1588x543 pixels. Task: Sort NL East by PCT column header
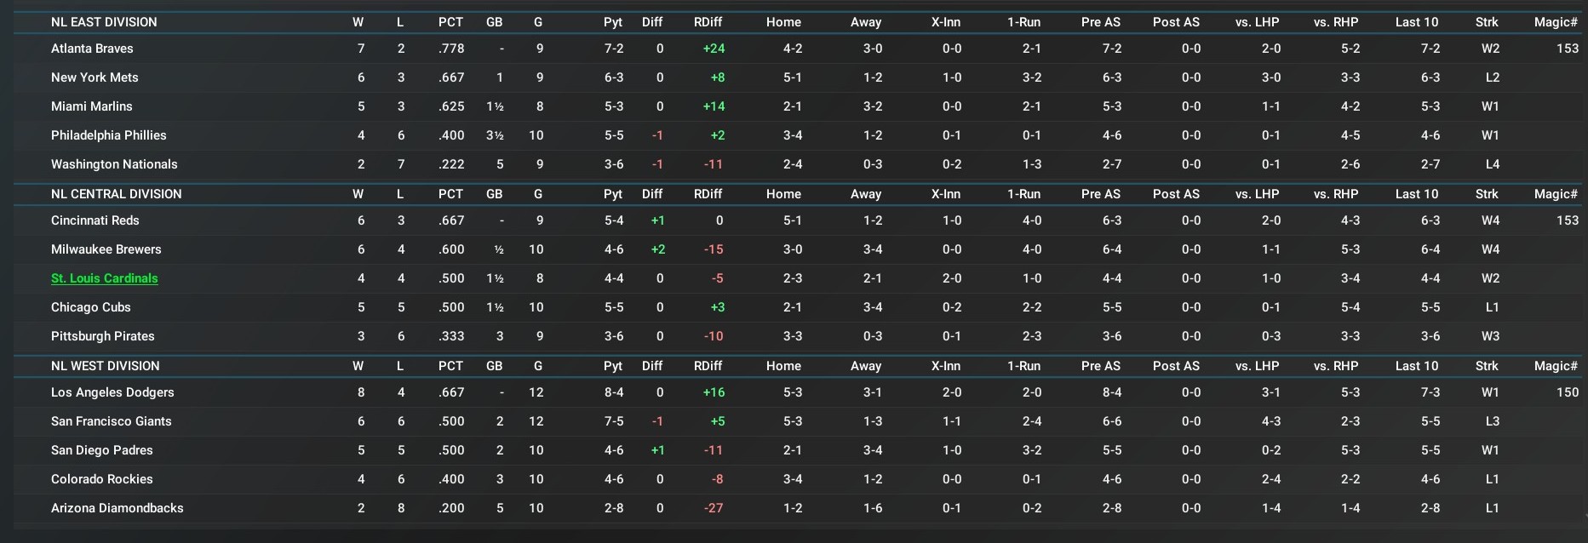point(450,22)
